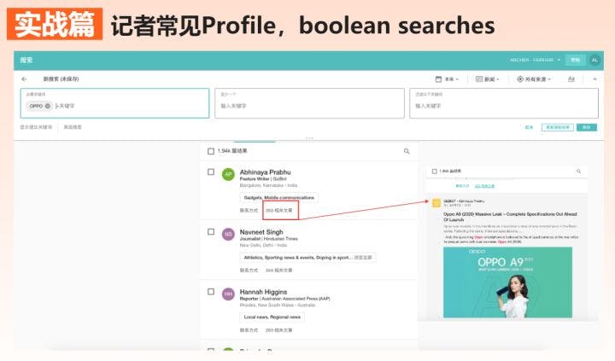The width and height of the screenshot is (615, 361).
Task: Click the help button in teal header
Action: (576, 60)
